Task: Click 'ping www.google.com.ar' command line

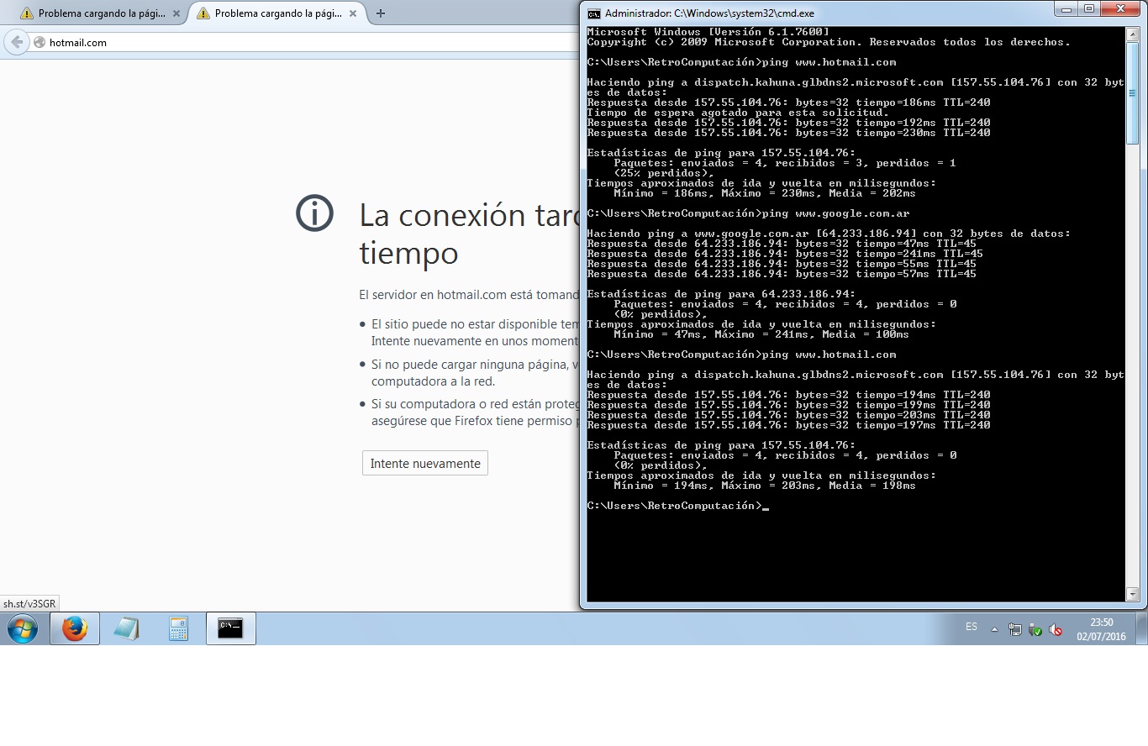Action: (x=749, y=213)
